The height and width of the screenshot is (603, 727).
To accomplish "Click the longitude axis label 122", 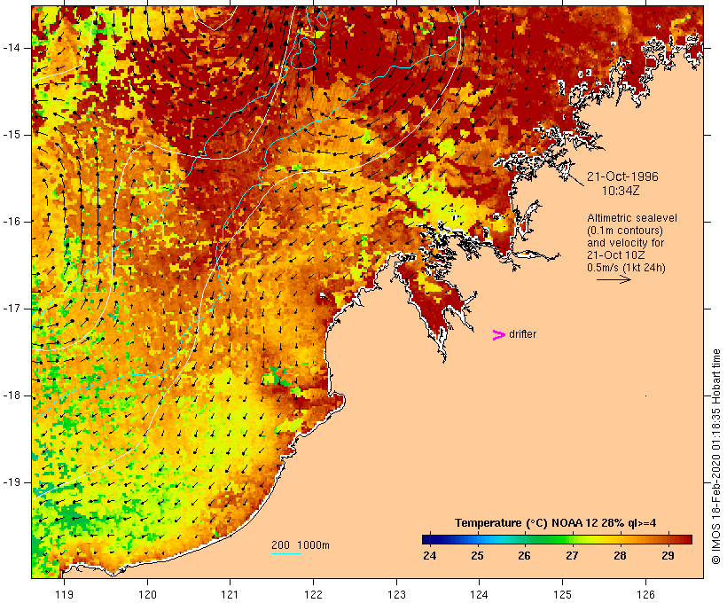I will pyautogui.click(x=314, y=594).
